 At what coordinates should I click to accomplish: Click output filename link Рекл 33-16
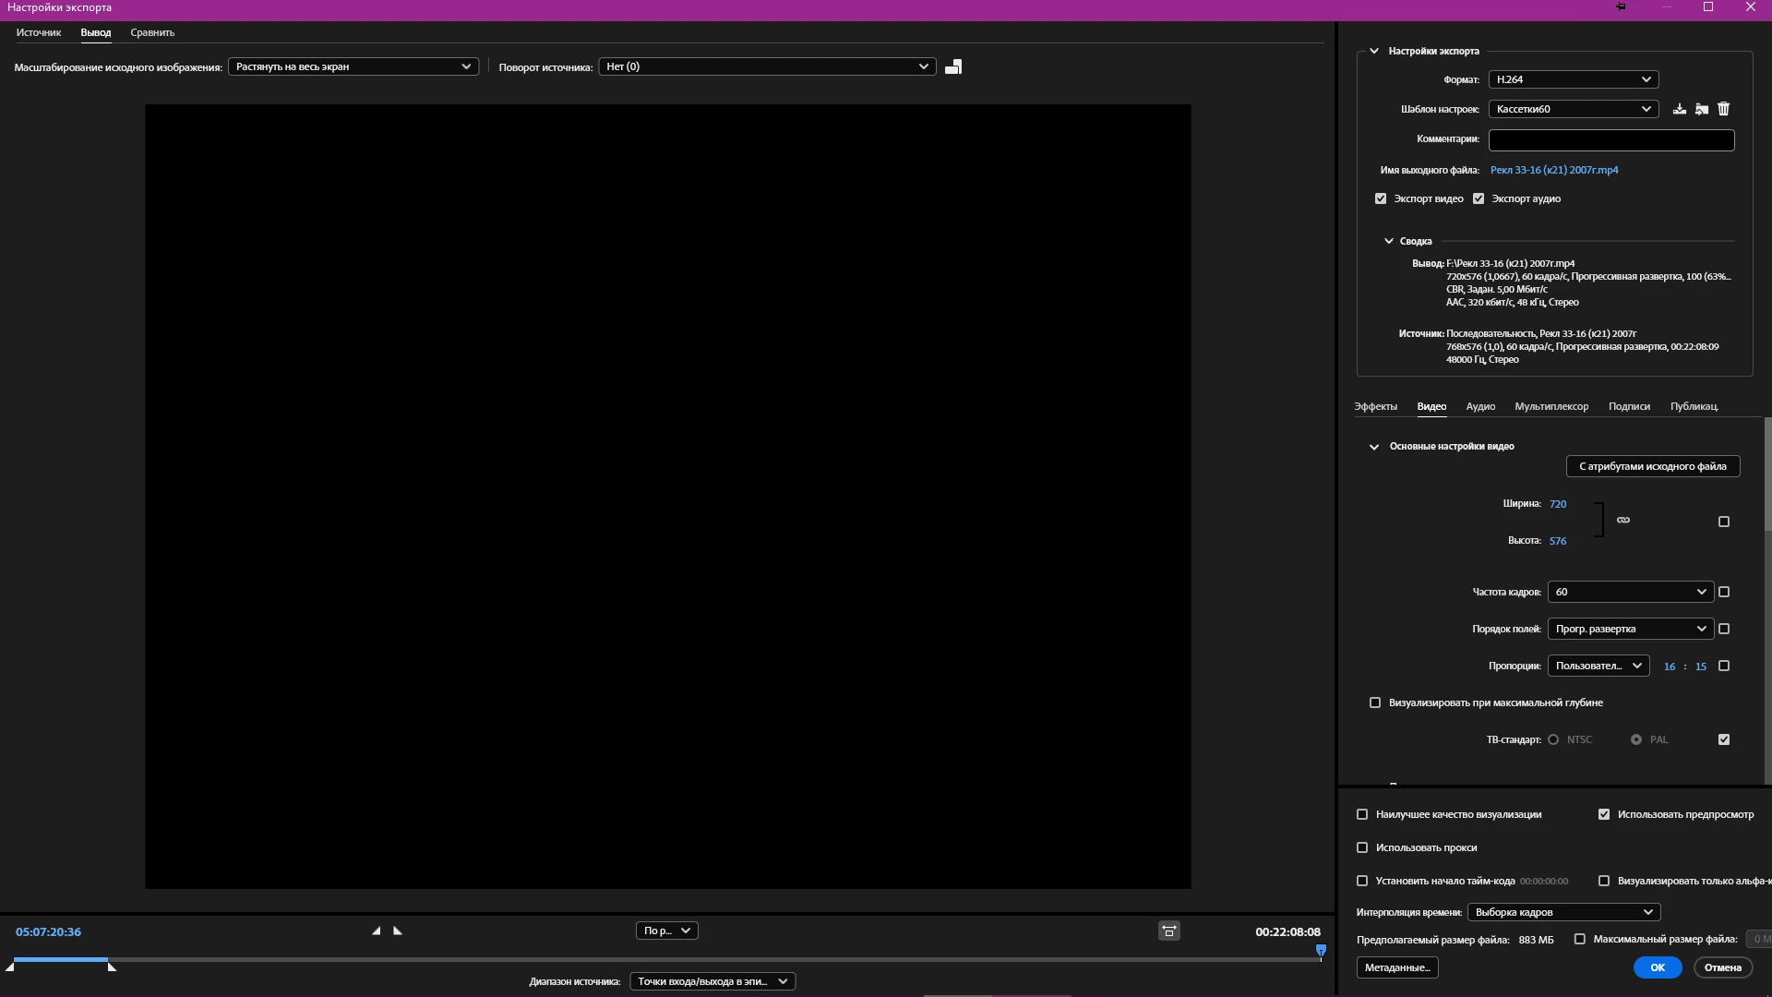pyautogui.click(x=1554, y=170)
